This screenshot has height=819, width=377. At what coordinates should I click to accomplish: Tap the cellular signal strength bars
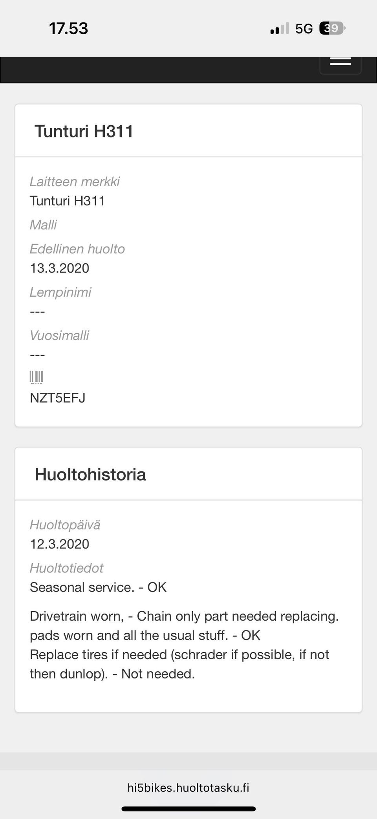[280, 29]
